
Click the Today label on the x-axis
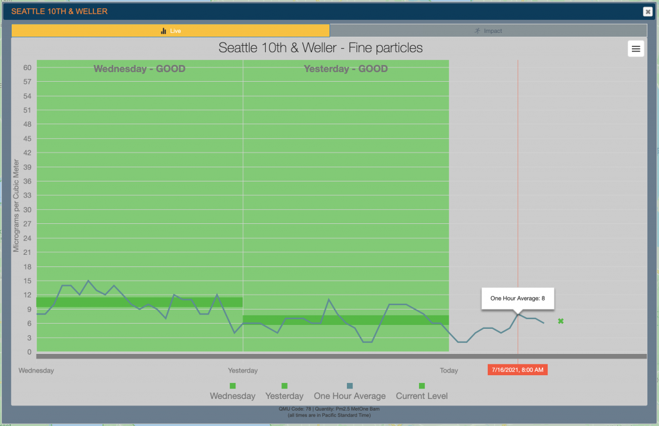tap(449, 371)
